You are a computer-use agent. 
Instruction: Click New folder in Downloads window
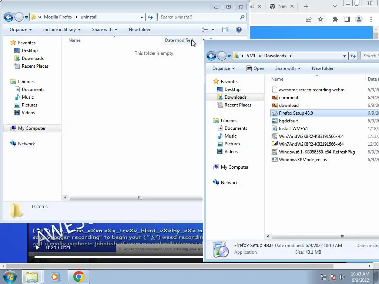[x=323, y=68]
